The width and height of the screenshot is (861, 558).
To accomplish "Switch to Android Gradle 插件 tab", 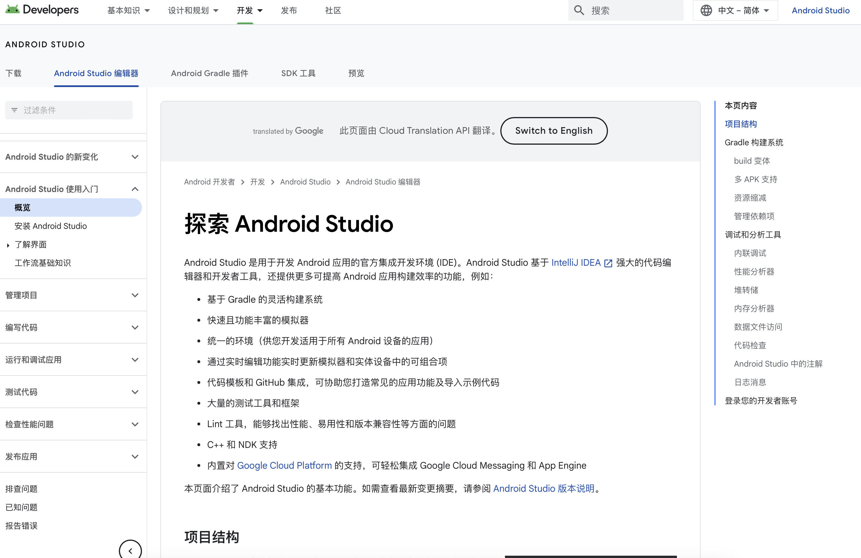I will click(209, 73).
